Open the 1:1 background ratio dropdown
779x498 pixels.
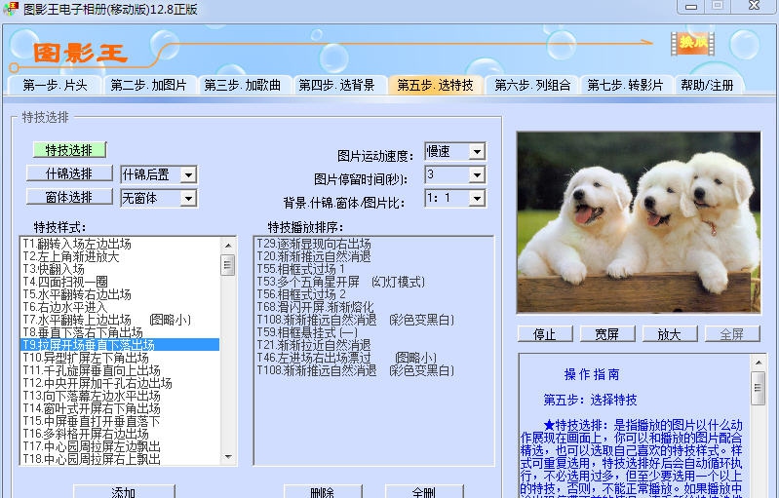point(477,199)
